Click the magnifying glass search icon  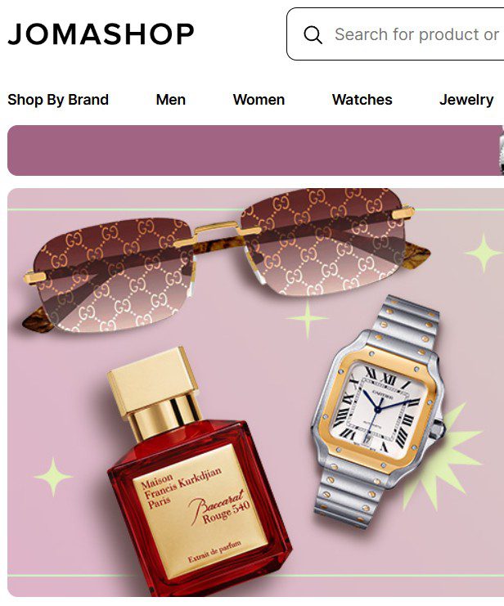[313, 35]
